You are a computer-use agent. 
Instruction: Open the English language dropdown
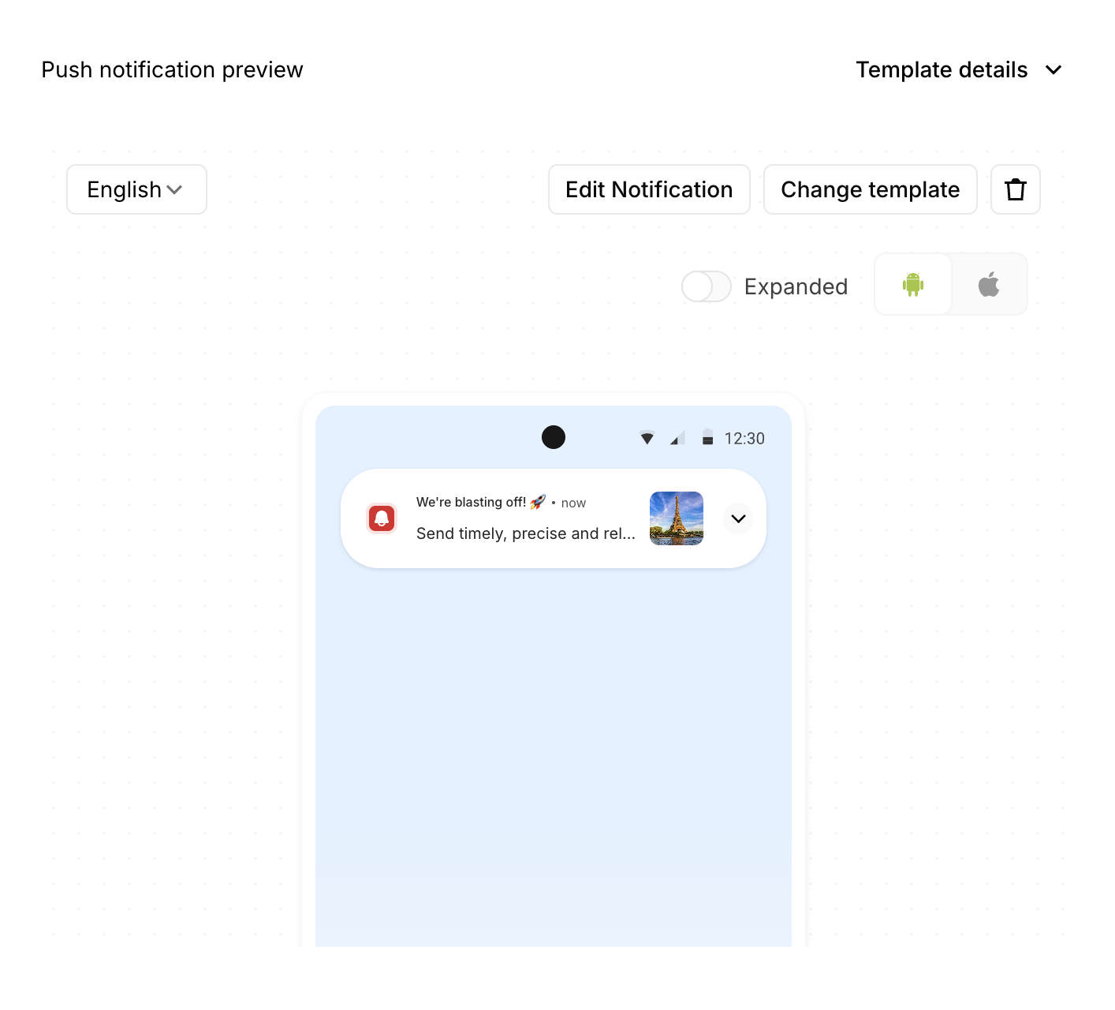pos(136,189)
